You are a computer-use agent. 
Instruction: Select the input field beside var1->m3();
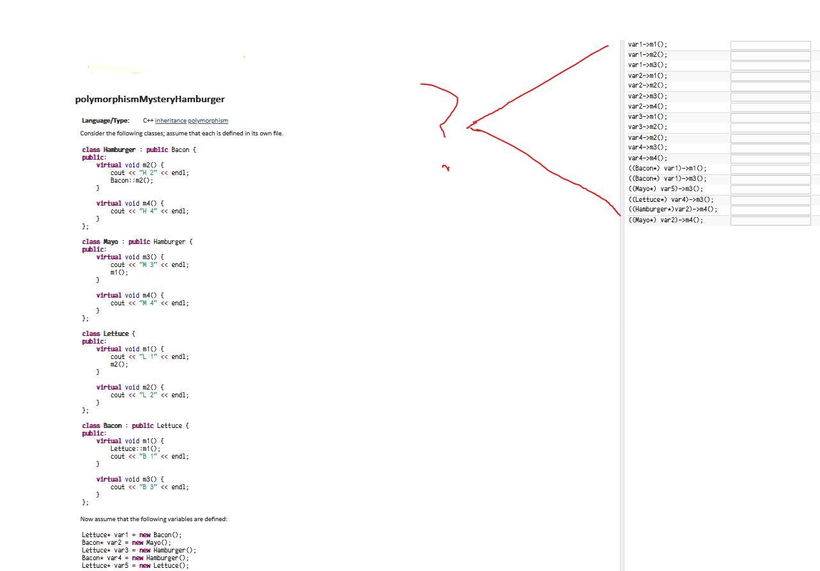(x=770, y=65)
